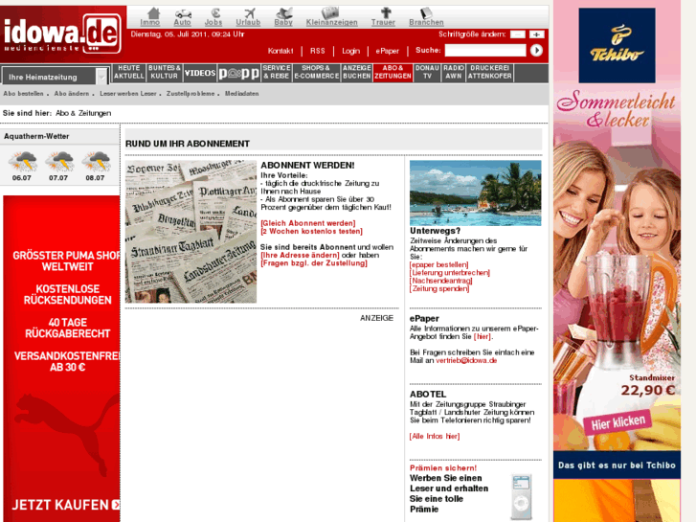Click the idowa.de logo
The image size is (696, 522).
coord(62,34)
